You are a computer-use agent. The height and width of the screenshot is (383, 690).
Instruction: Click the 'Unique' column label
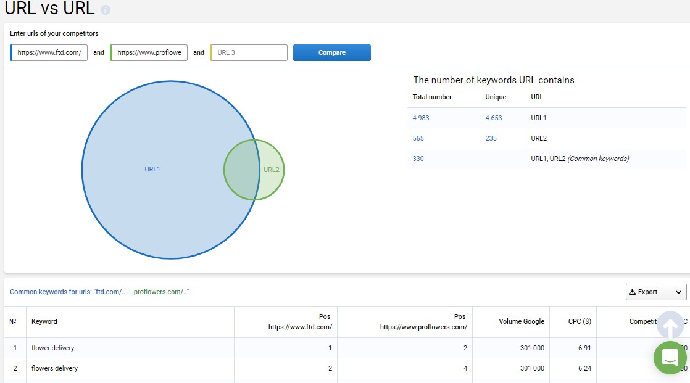click(496, 97)
